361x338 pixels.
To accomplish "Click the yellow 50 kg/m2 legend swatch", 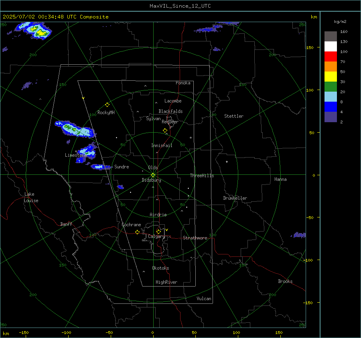I will pos(331,77).
